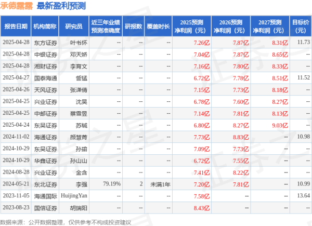Click the 机构简称 column header
Viewport: 312px width, 226px height.
point(45,25)
